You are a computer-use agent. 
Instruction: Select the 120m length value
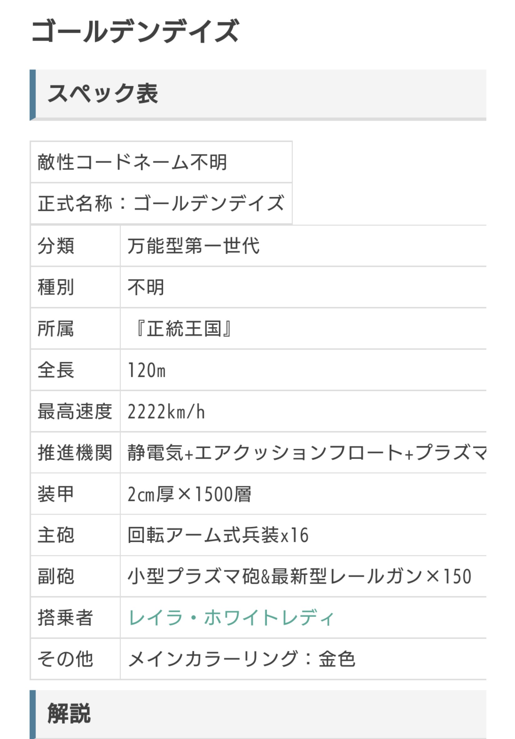click(x=147, y=370)
